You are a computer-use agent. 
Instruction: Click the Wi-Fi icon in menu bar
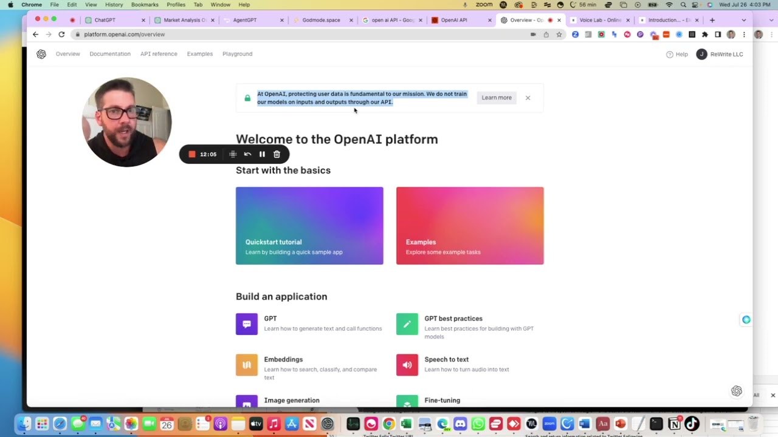point(669,5)
